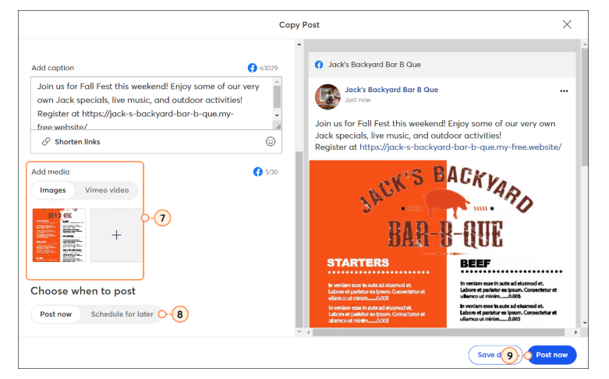The height and width of the screenshot is (379, 609).
Task: Click the menu image in the post preview
Action: pos(442,244)
